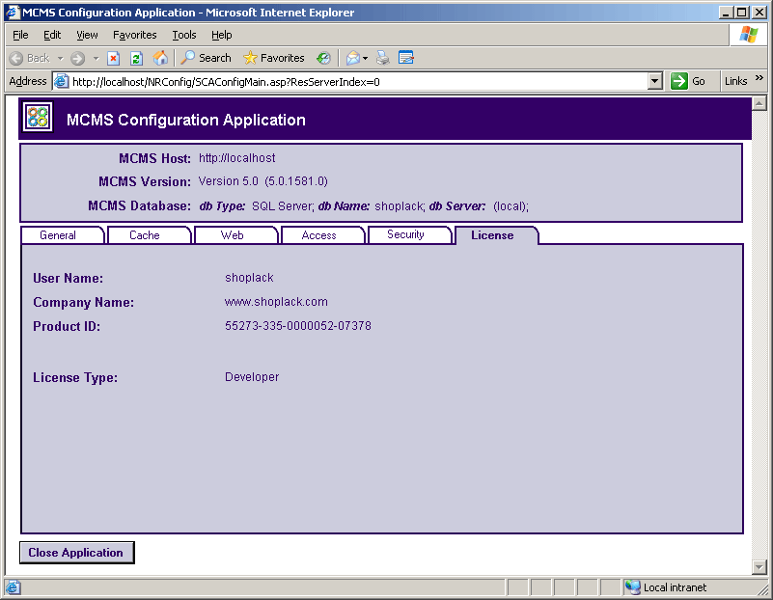Viewport: 773px width, 600px height.
Task: Click the Stop loading icon
Action: 113,58
